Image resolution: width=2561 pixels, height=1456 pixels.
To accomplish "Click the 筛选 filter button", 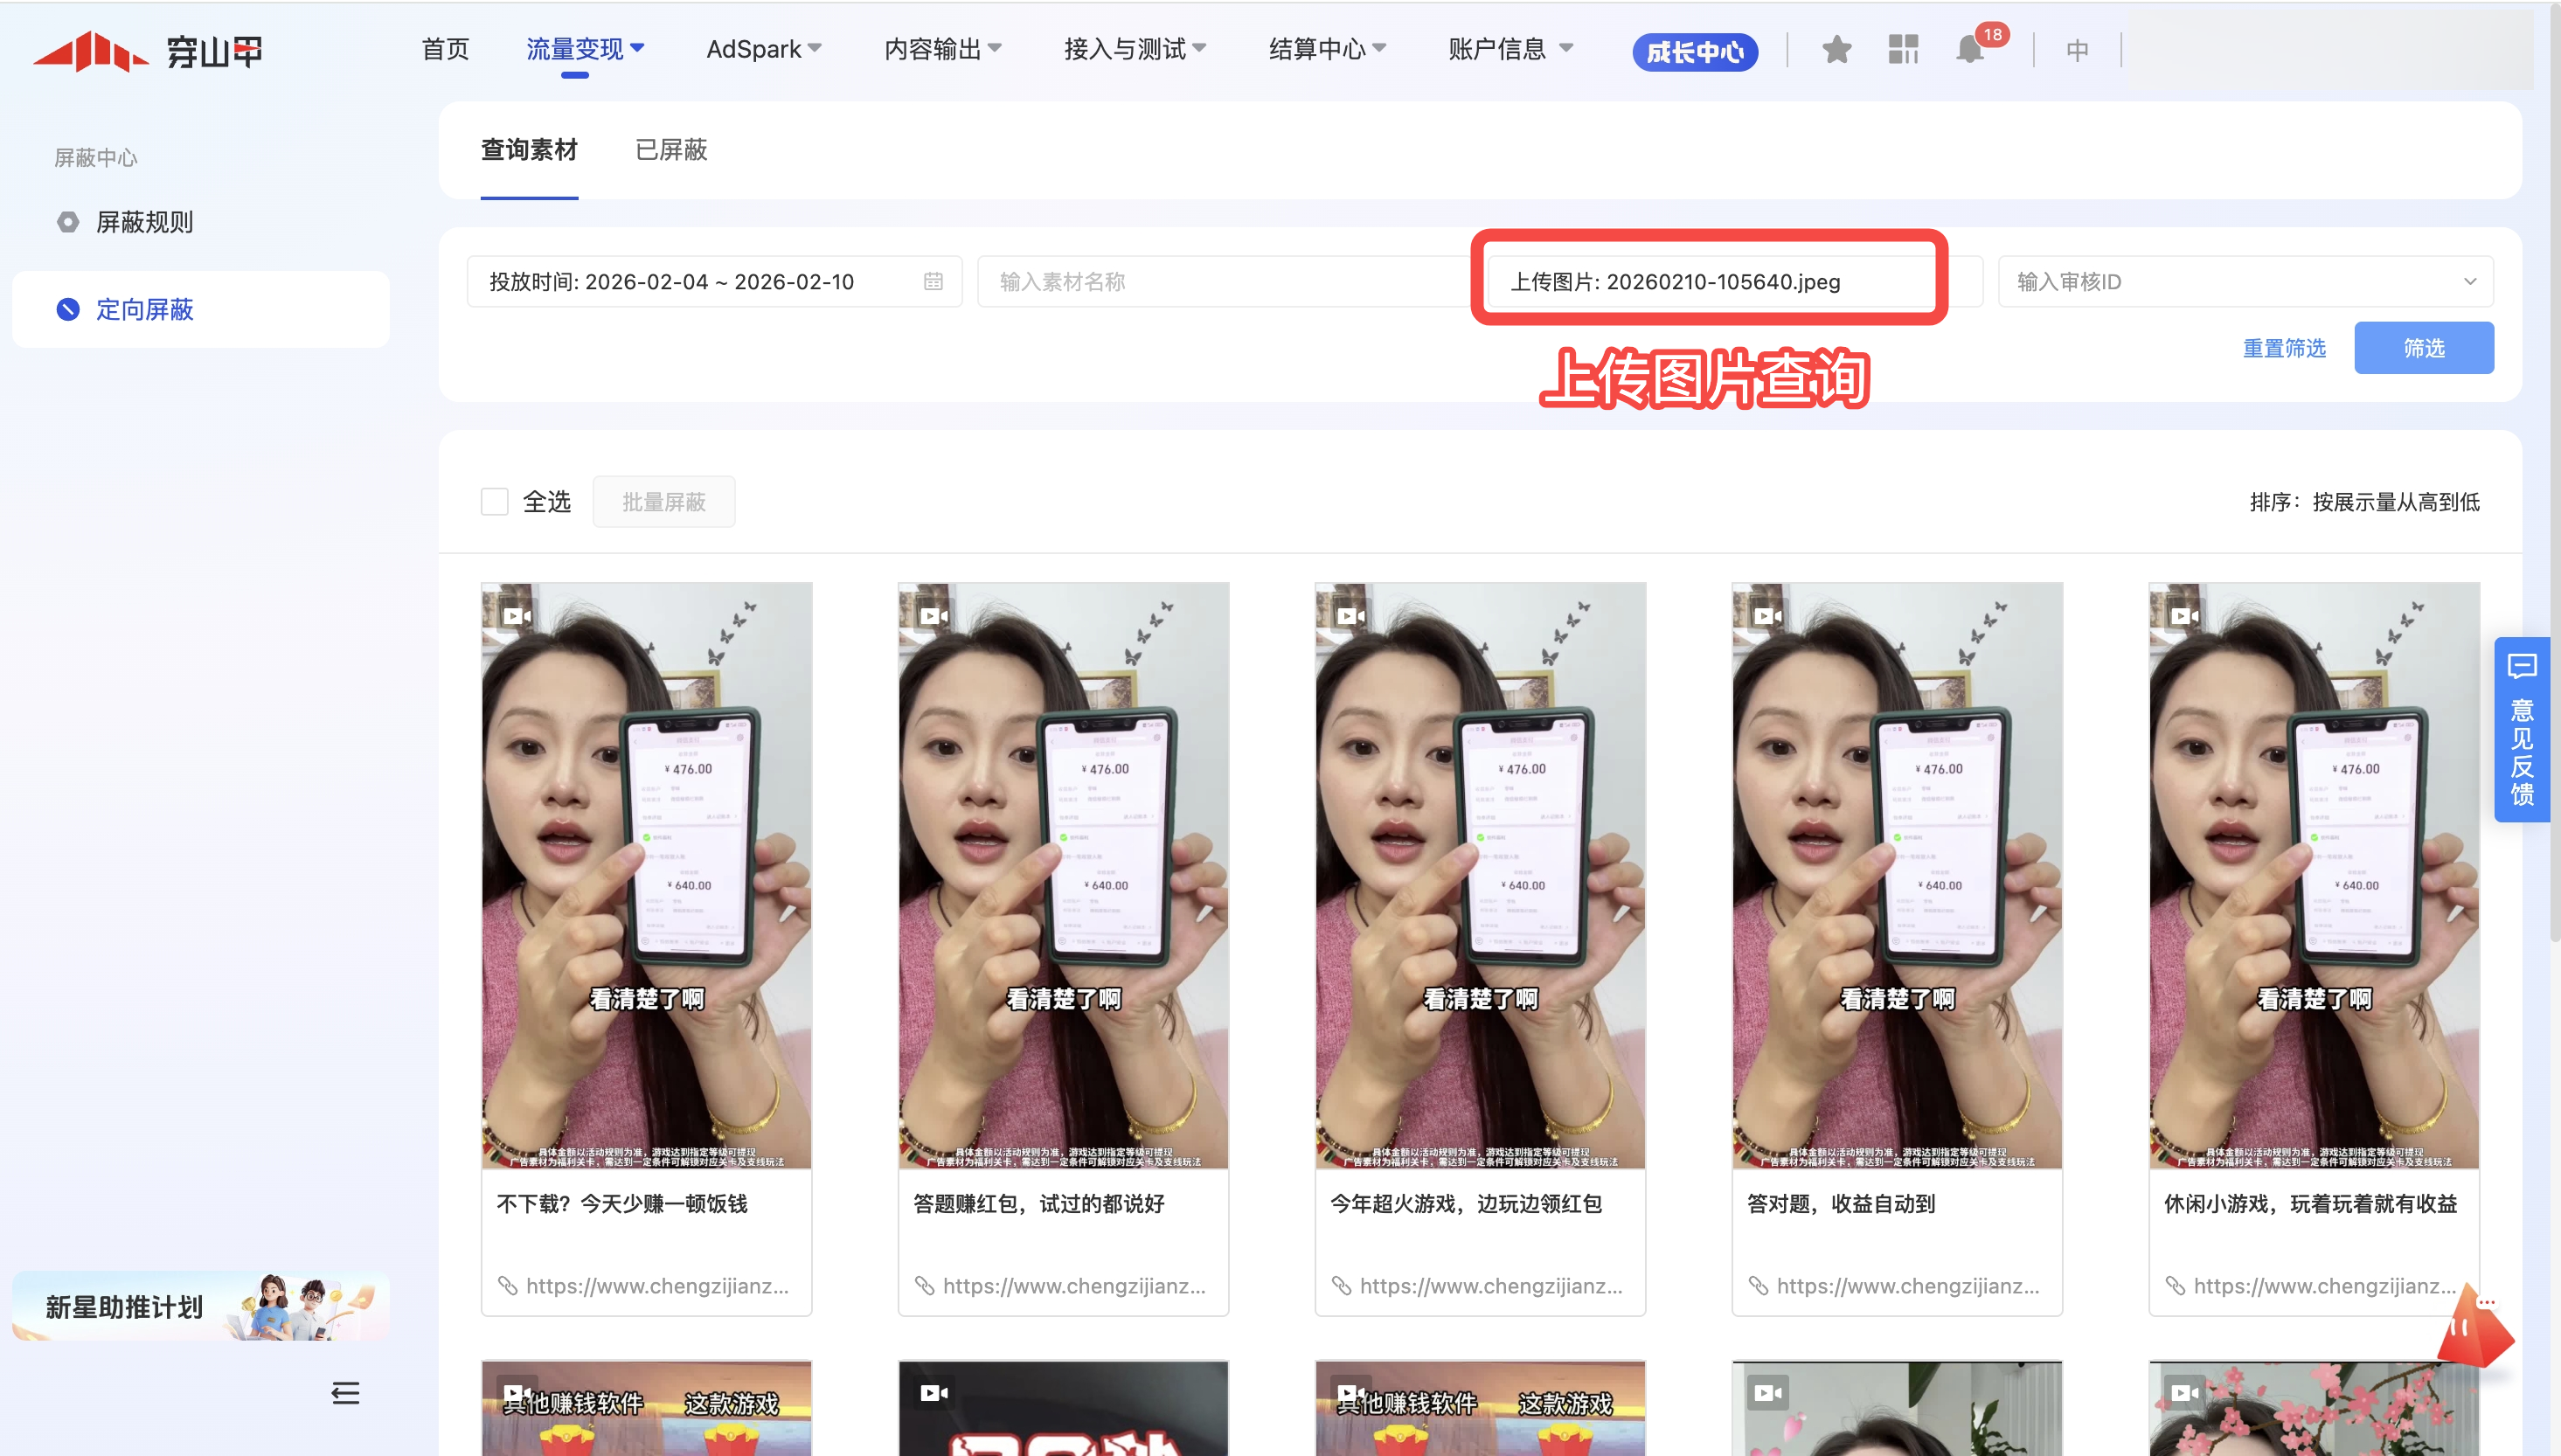I will pos(2423,348).
